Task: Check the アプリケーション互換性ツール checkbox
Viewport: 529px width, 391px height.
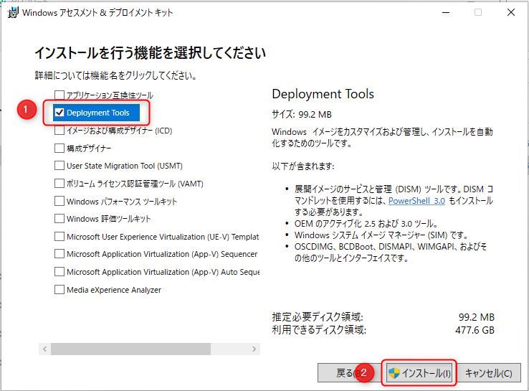Action: tap(59, 95)
